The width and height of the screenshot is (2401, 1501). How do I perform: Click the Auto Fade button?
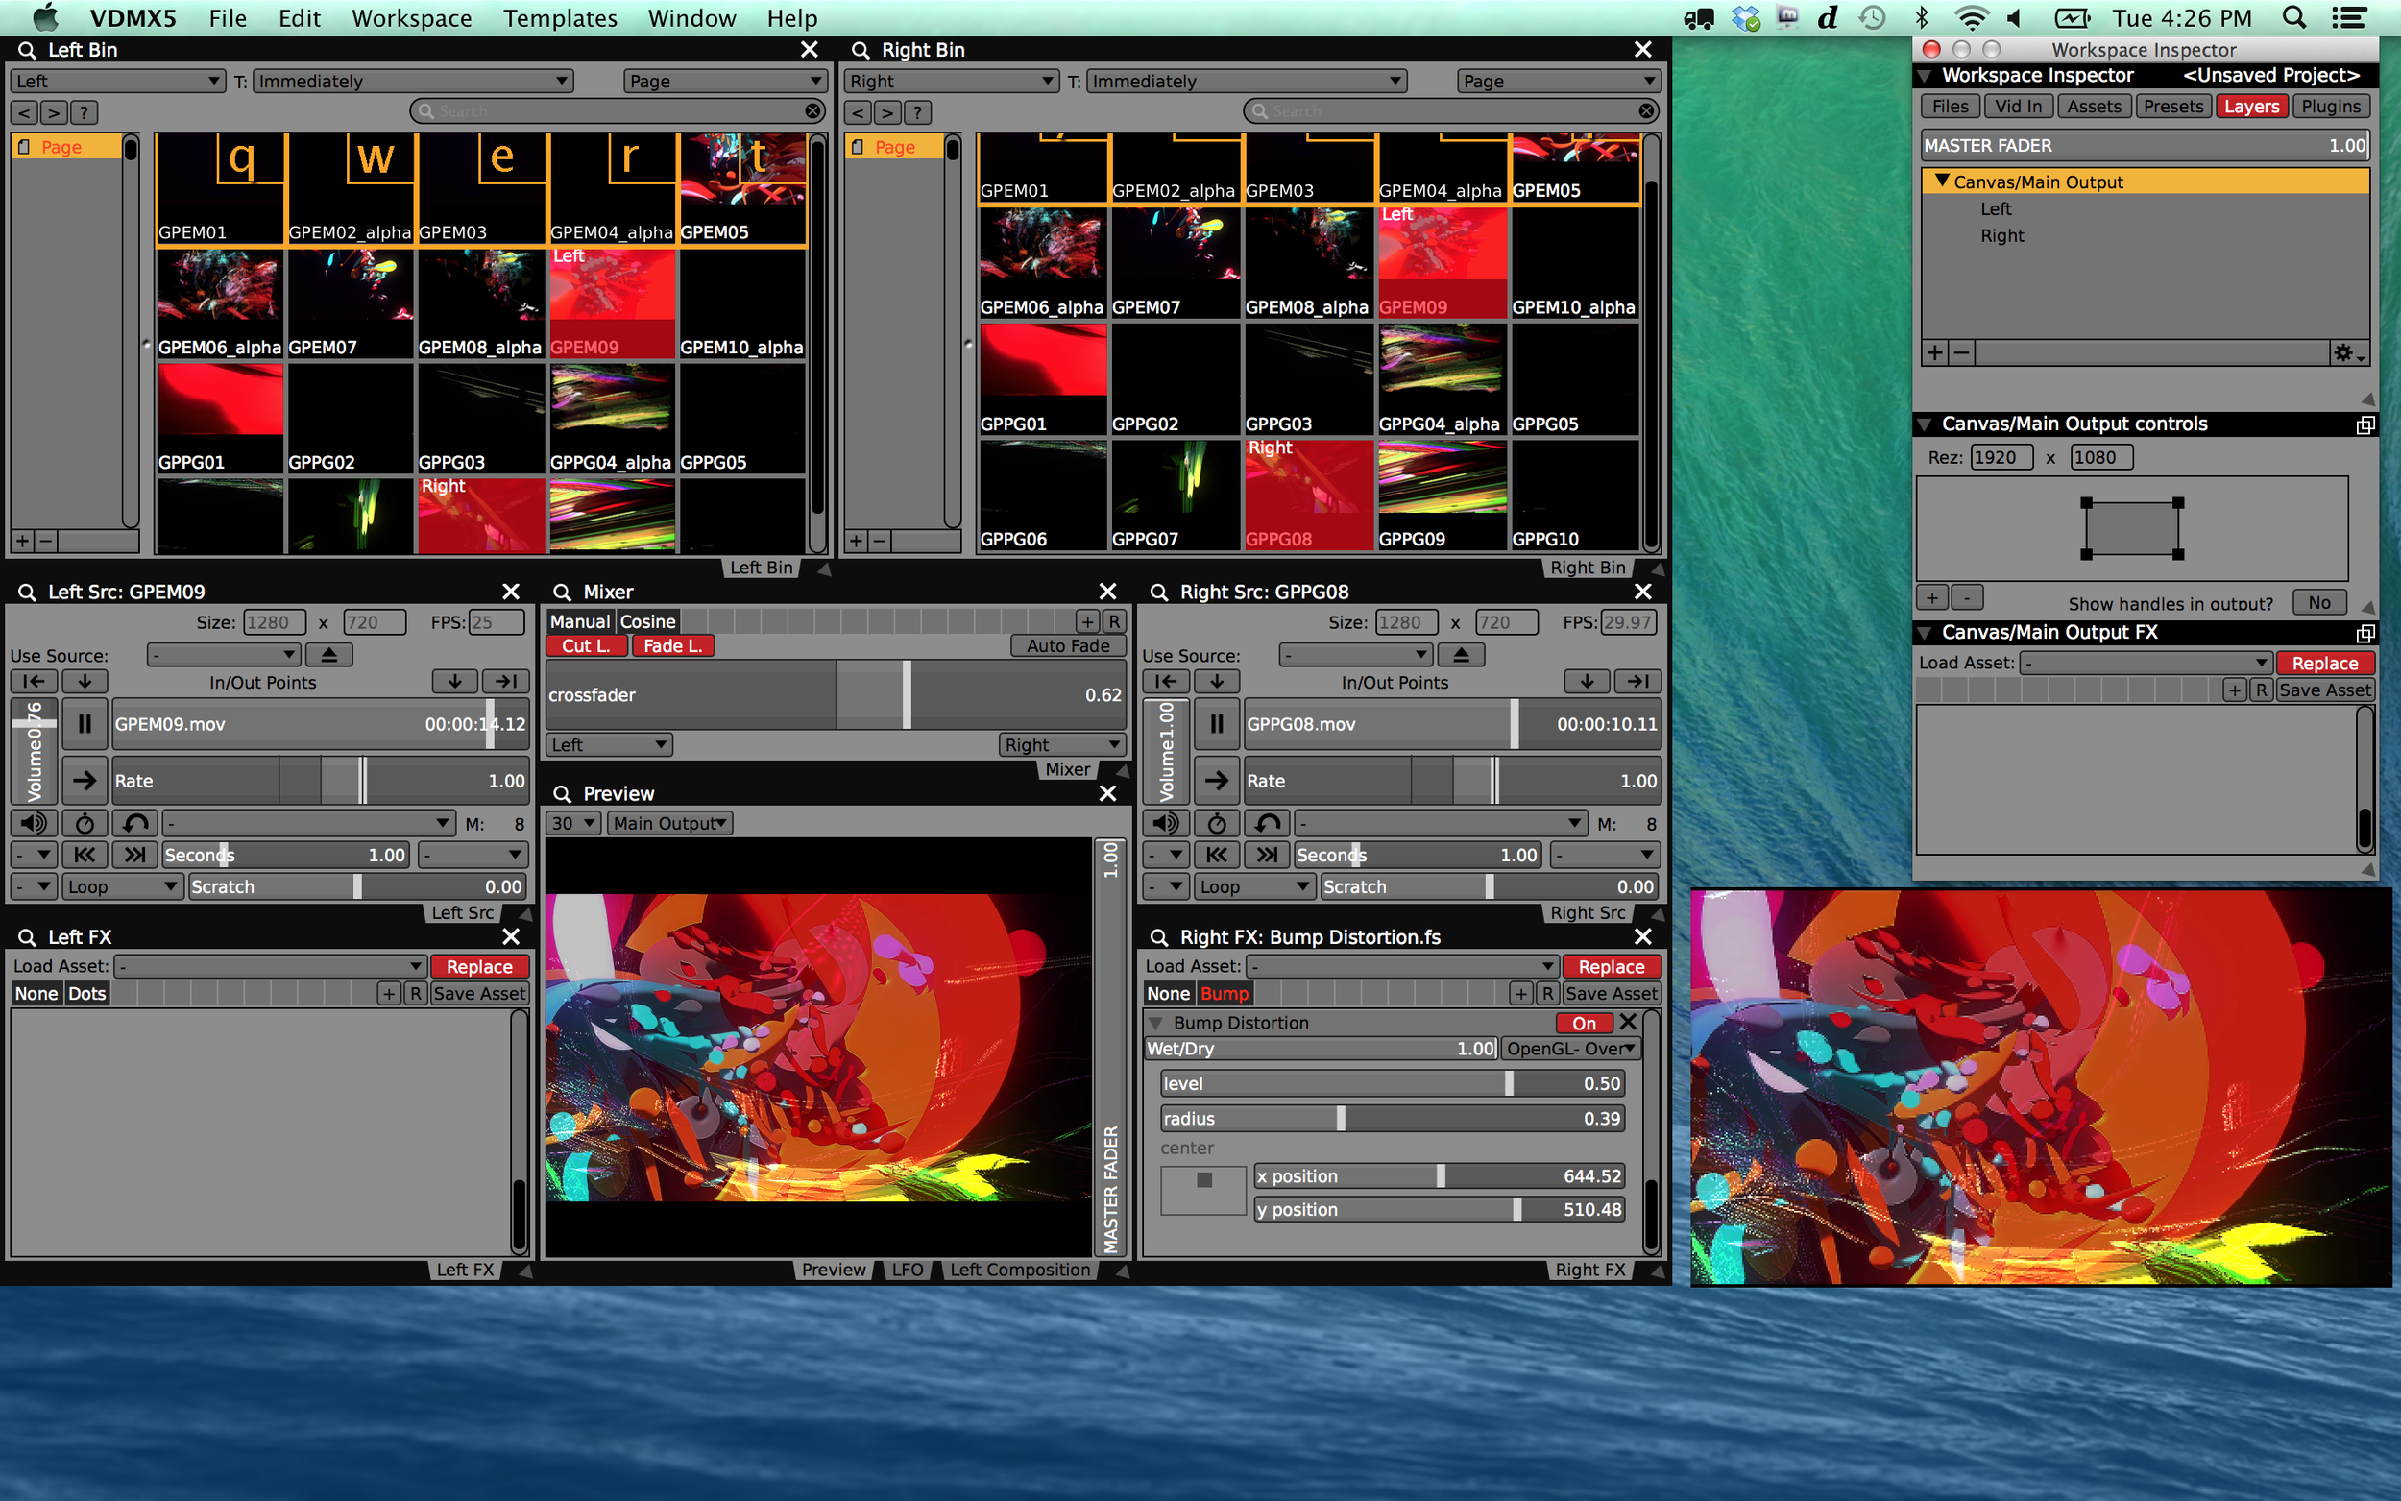tap(1068, 645)
